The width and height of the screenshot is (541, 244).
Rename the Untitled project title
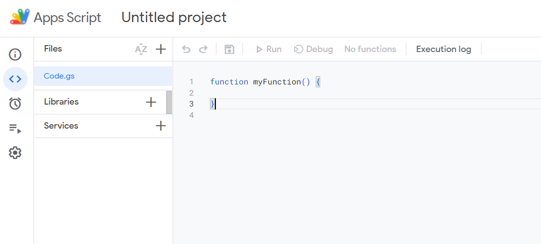pyautogui.click(x=174, y=18)
